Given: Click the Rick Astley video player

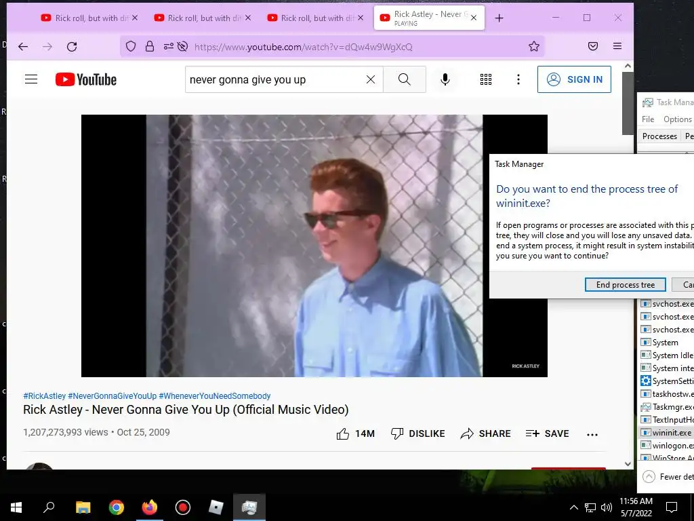Looking at the screenshot, I should 314,246.
